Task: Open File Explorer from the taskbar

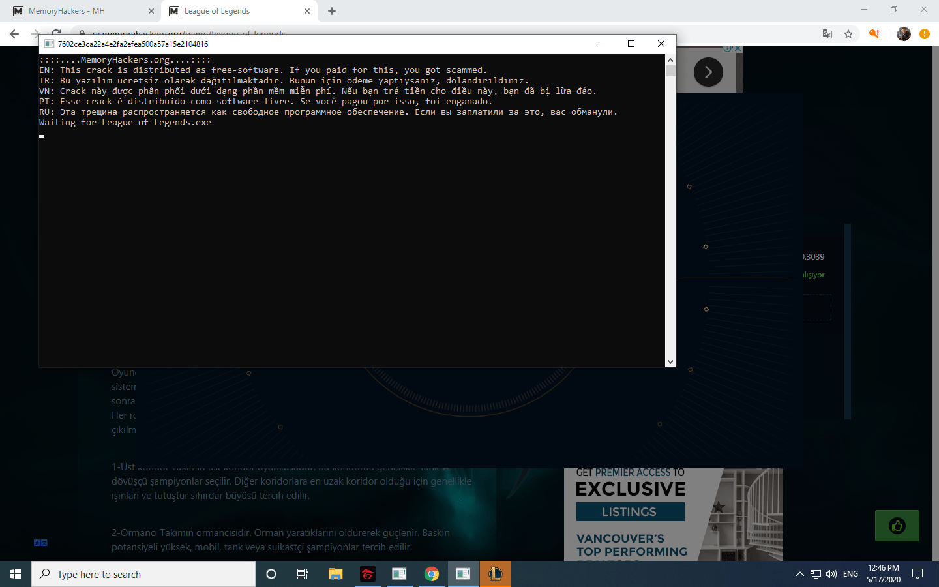Action: (335, 574)
